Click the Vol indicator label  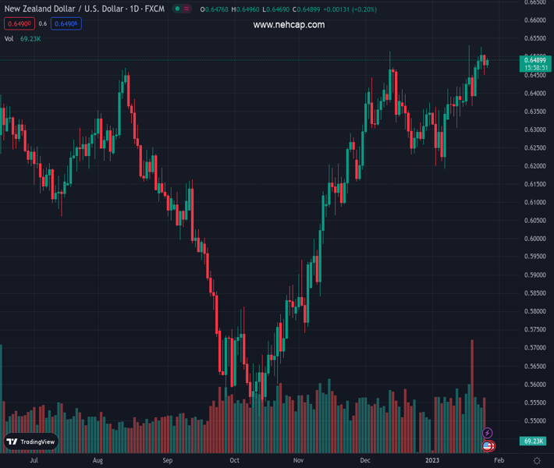9,39
